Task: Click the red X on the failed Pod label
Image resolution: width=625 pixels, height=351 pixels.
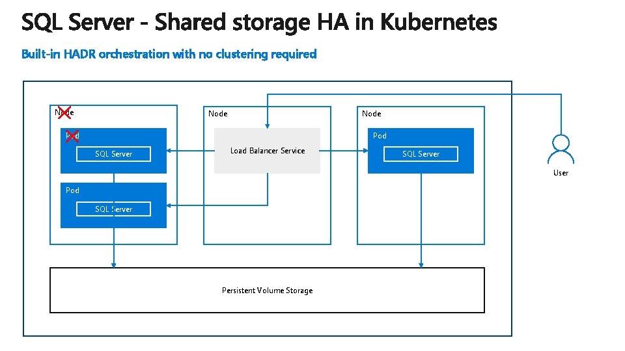Action: click(72, 136)
